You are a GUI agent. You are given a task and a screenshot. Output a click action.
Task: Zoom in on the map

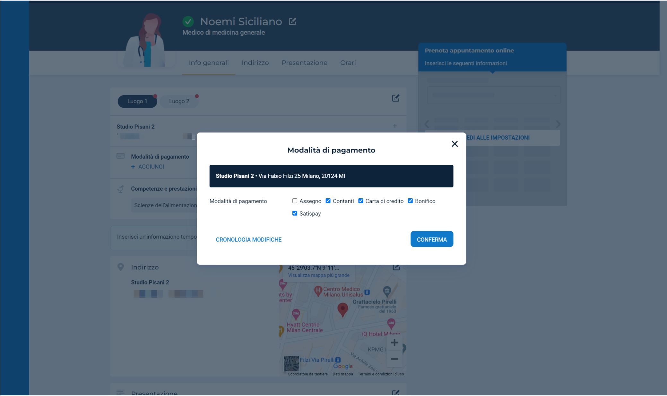[394, 342]
